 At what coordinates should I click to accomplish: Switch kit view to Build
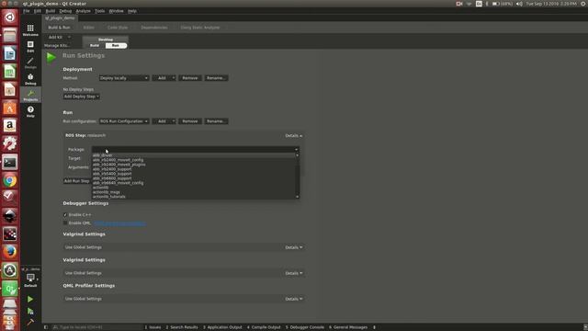coord(95,45)
